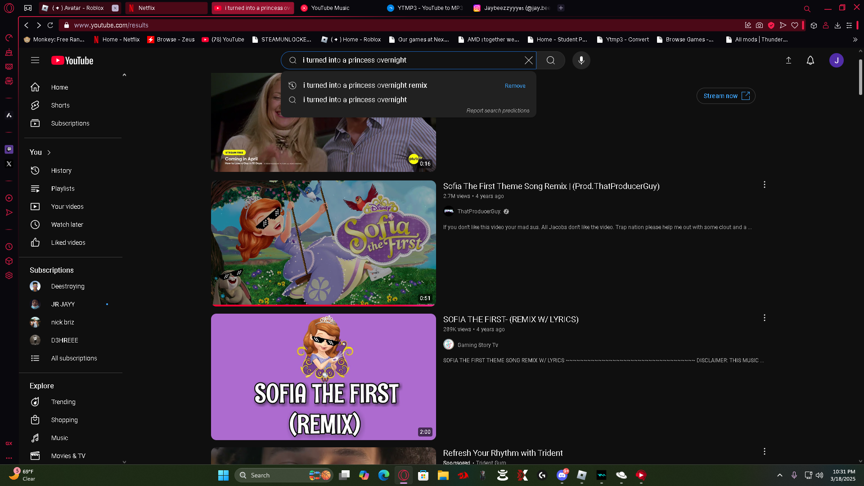Viewport: 864px width, 486px height.
Task: Switch to the Netflix tab
Action: click(x=166, y=8)
